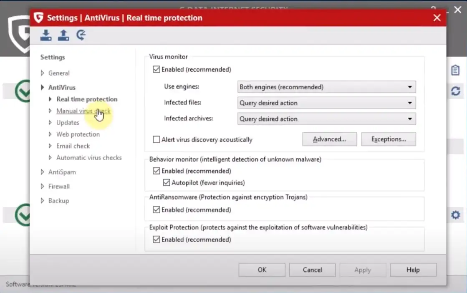This screenshot has height=293, width=467.
Task: Open the Use engines dropdown
Action: pyautogui.click(x=326, y=87)
